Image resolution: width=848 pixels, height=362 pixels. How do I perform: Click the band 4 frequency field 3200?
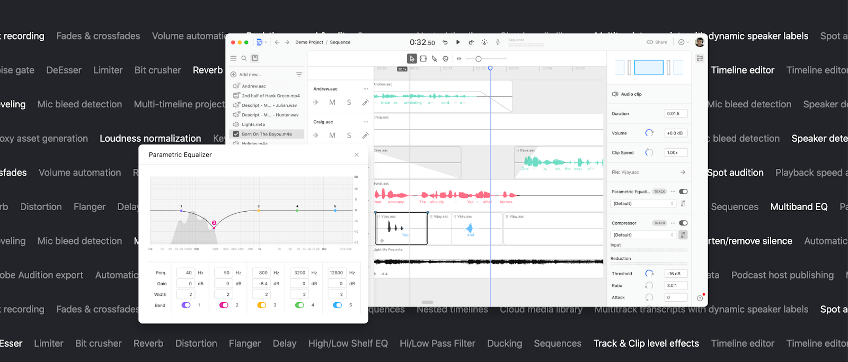point(299,273)
